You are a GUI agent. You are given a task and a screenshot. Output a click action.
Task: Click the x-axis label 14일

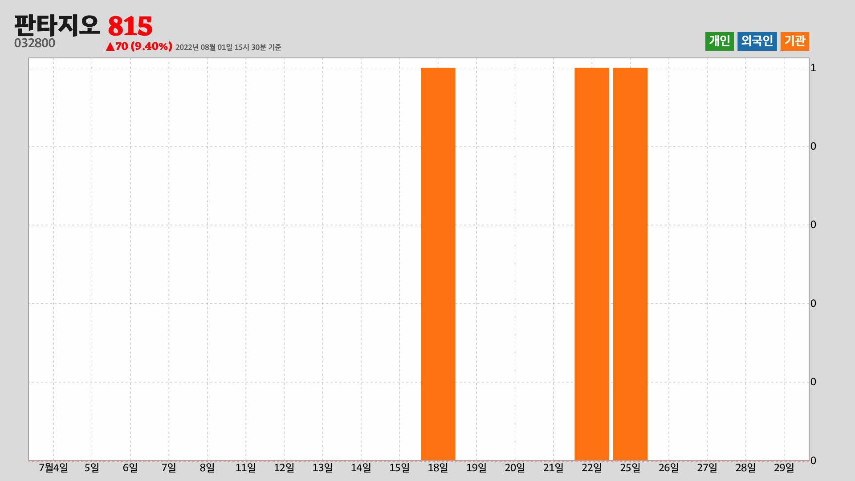click(x=361, y=468)
